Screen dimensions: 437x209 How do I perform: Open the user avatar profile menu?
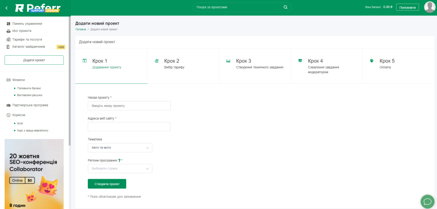pyautogui.click(x=429, y=7)
